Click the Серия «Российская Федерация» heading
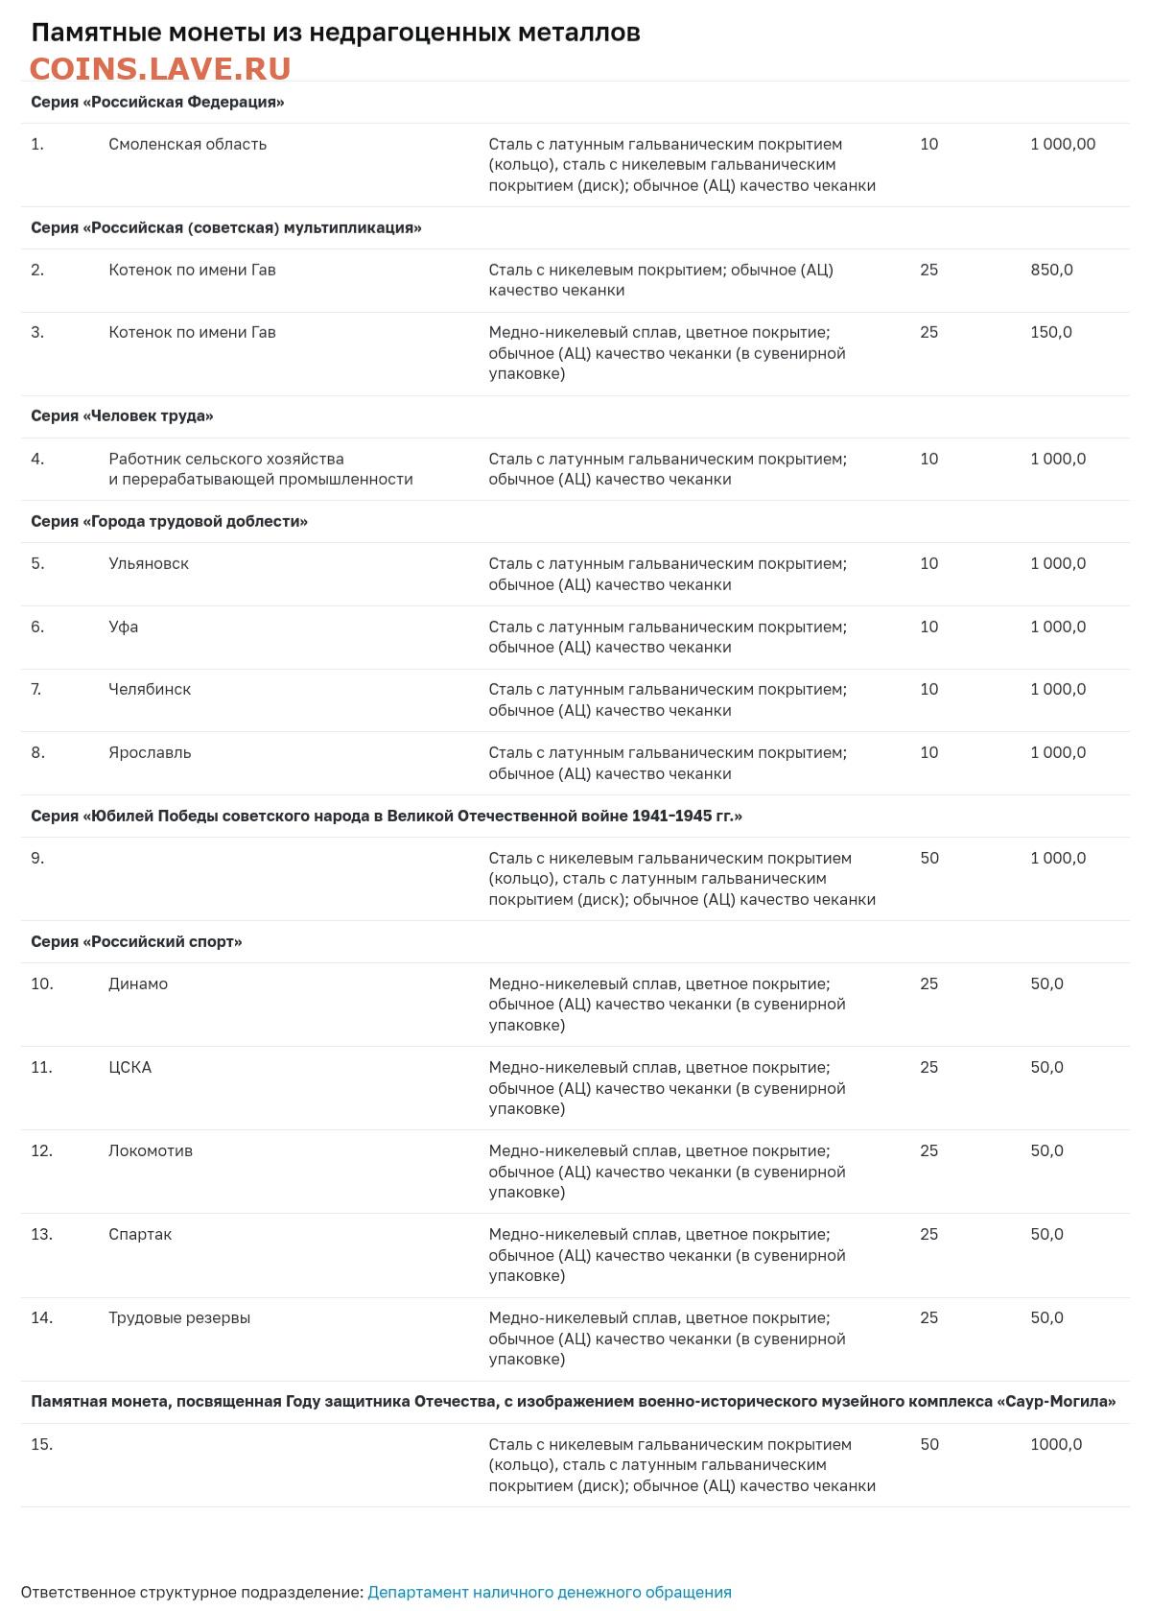The image size is (1151, 1611). [157, 102]
